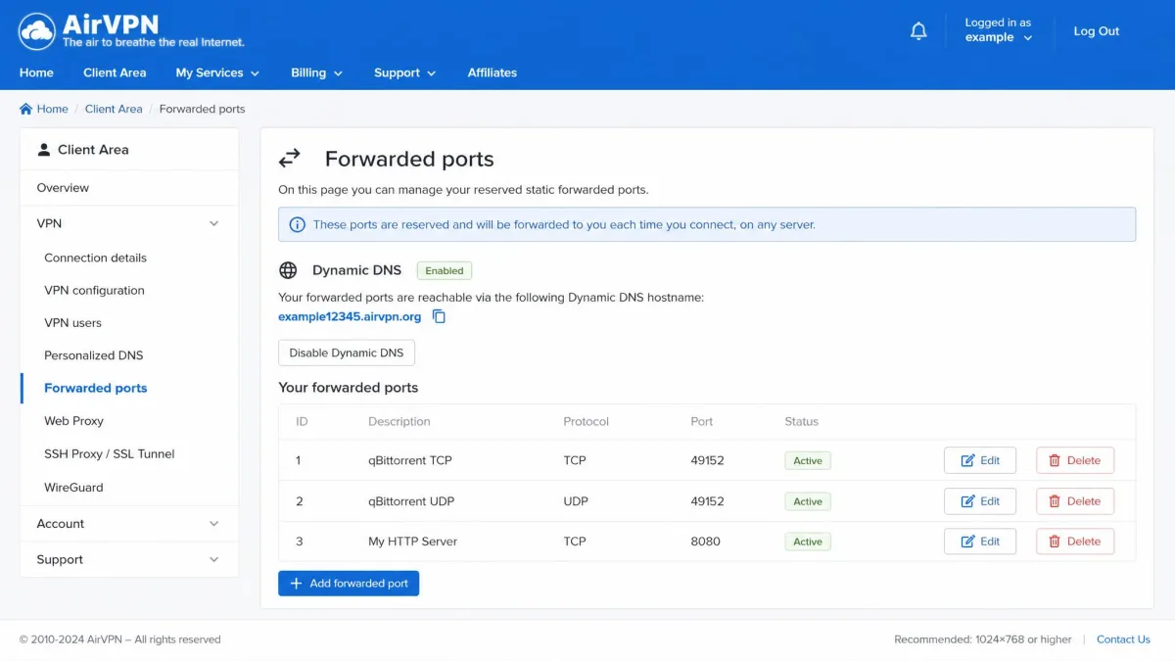This screenshot has height=661, width=1175.
Task: Click the "My HTTP Server" description cell
Action: [x=412, y=541]
